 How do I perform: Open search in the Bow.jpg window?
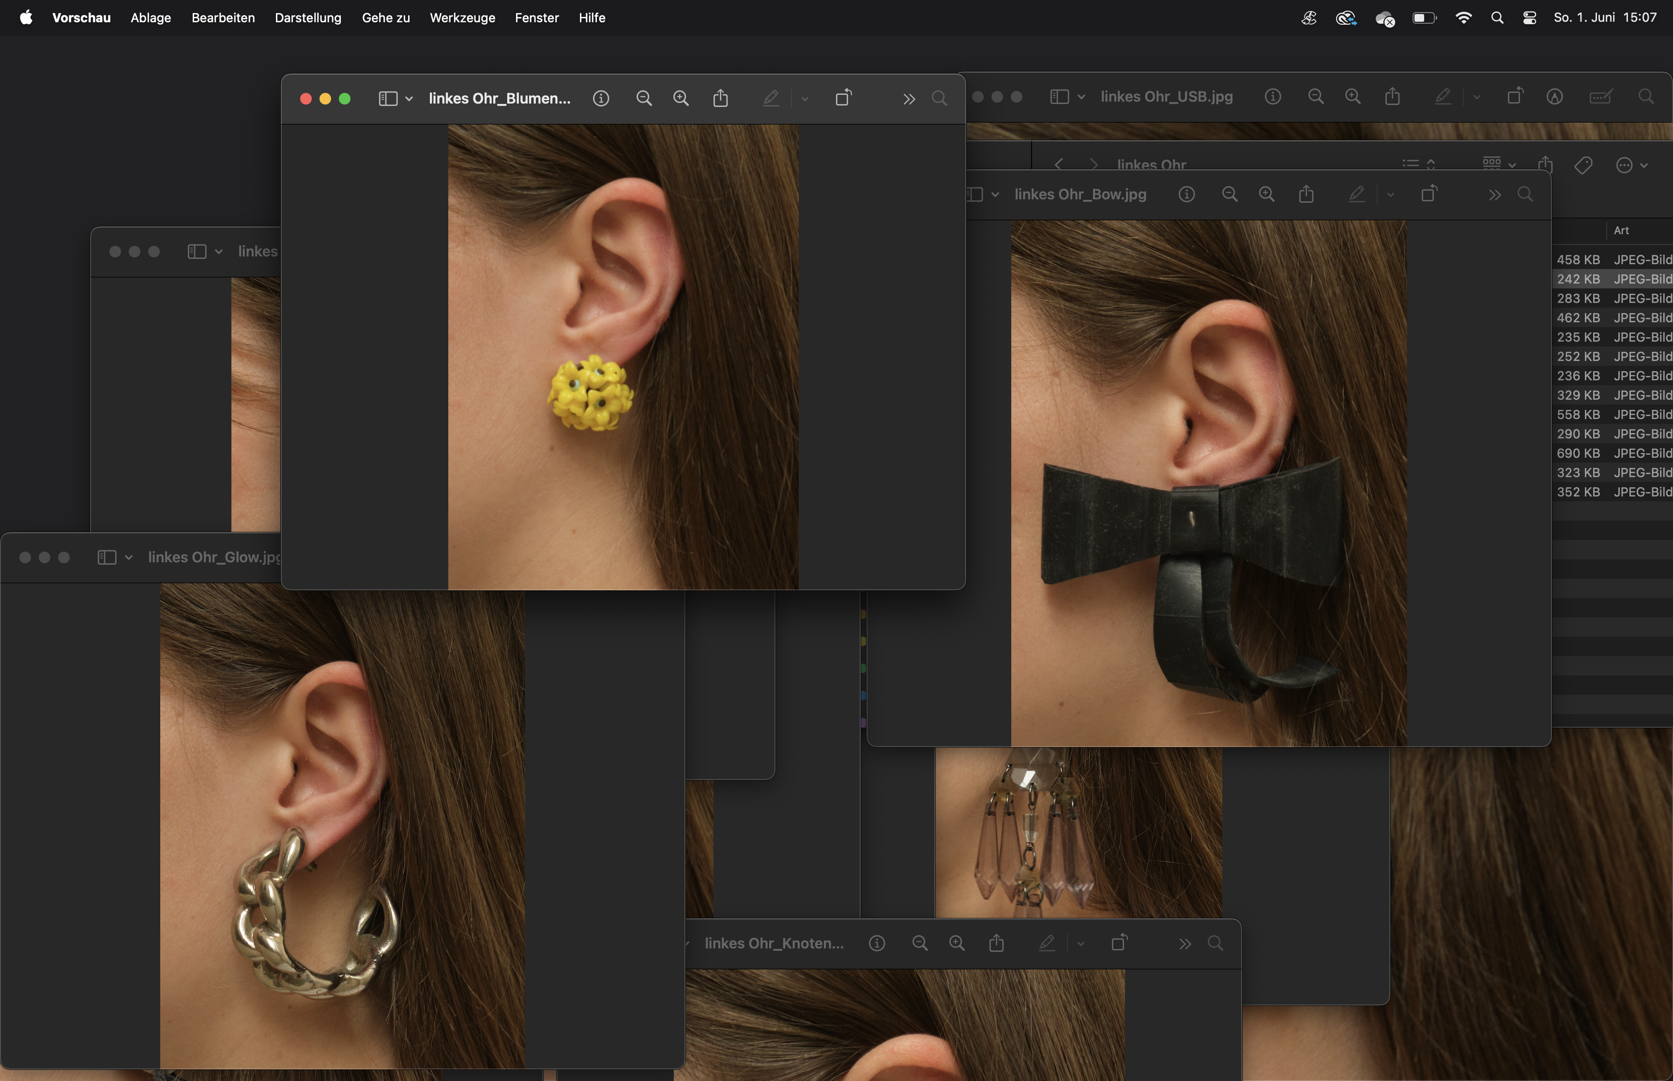tap(1525, 195)
